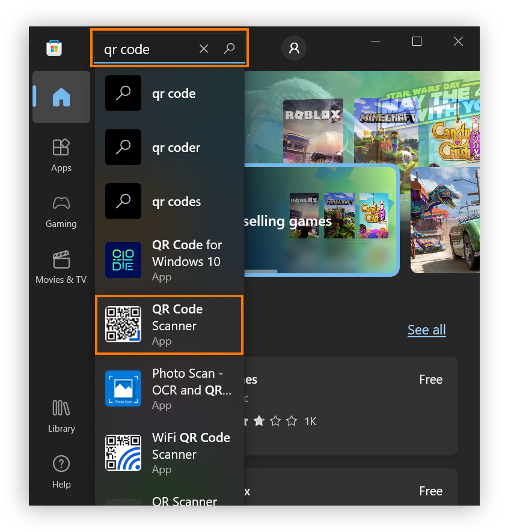
Task: Clear the search box with the X
Action: click(203, 48)
